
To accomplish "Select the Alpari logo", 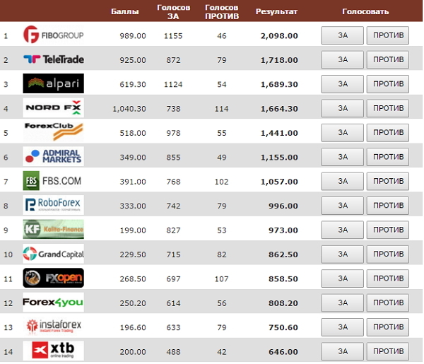I will pos(53,83).
